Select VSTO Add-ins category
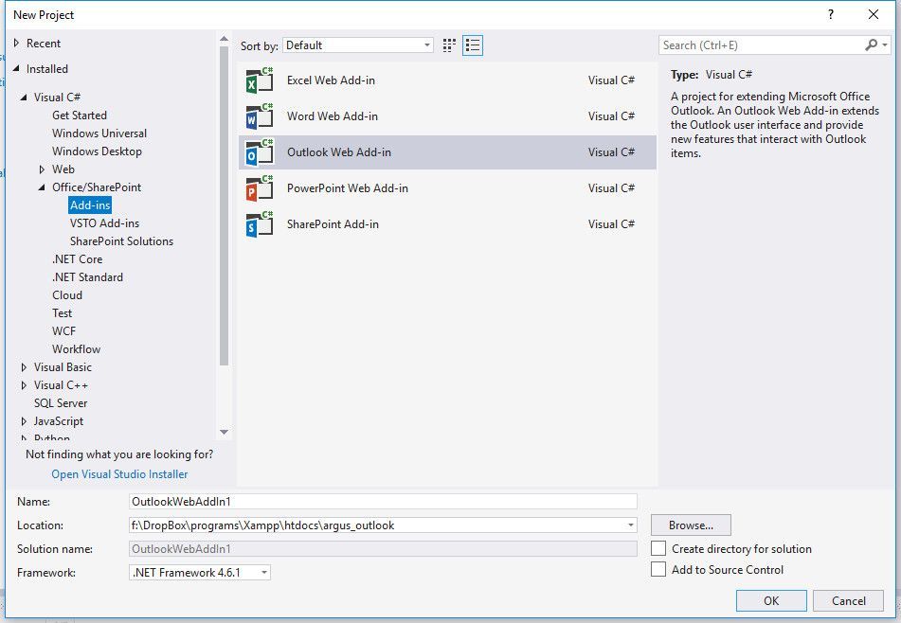 (104, 223)
